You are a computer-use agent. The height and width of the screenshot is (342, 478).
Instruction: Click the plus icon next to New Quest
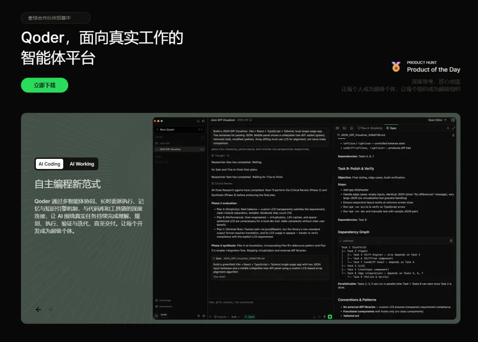click(157, 130)
